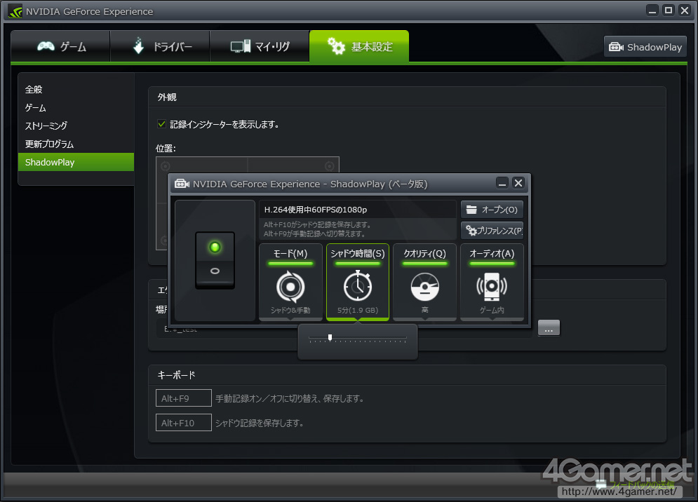
Task: Click the 外観 section header
Action: pos(167,97)
